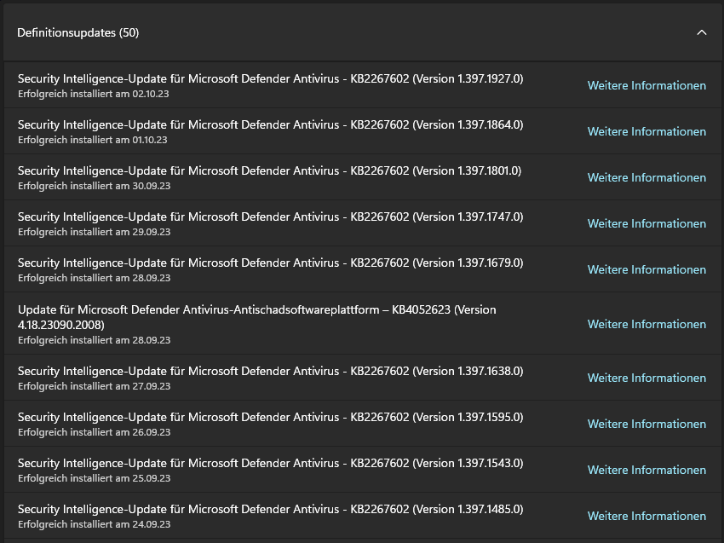The image size is (724, 543).
Task: Click the 'Erfolgreich installiert am 29.09.23' status
Action: pos(95,232)
